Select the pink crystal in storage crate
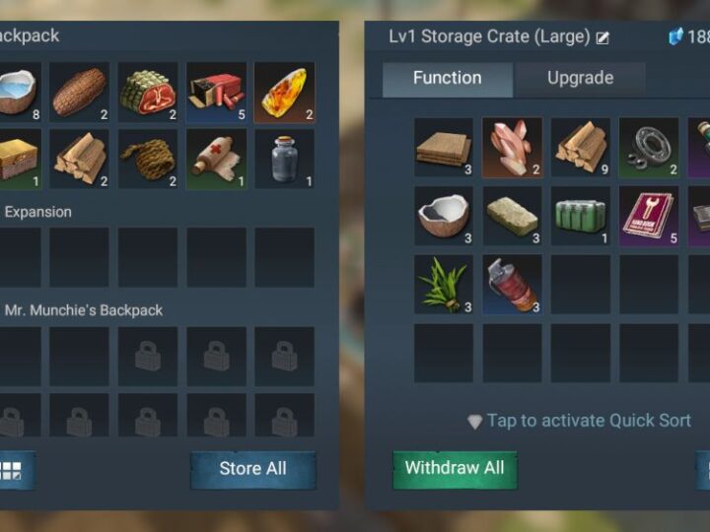Viewport: 710px width, 532px height. coord(512,148)
